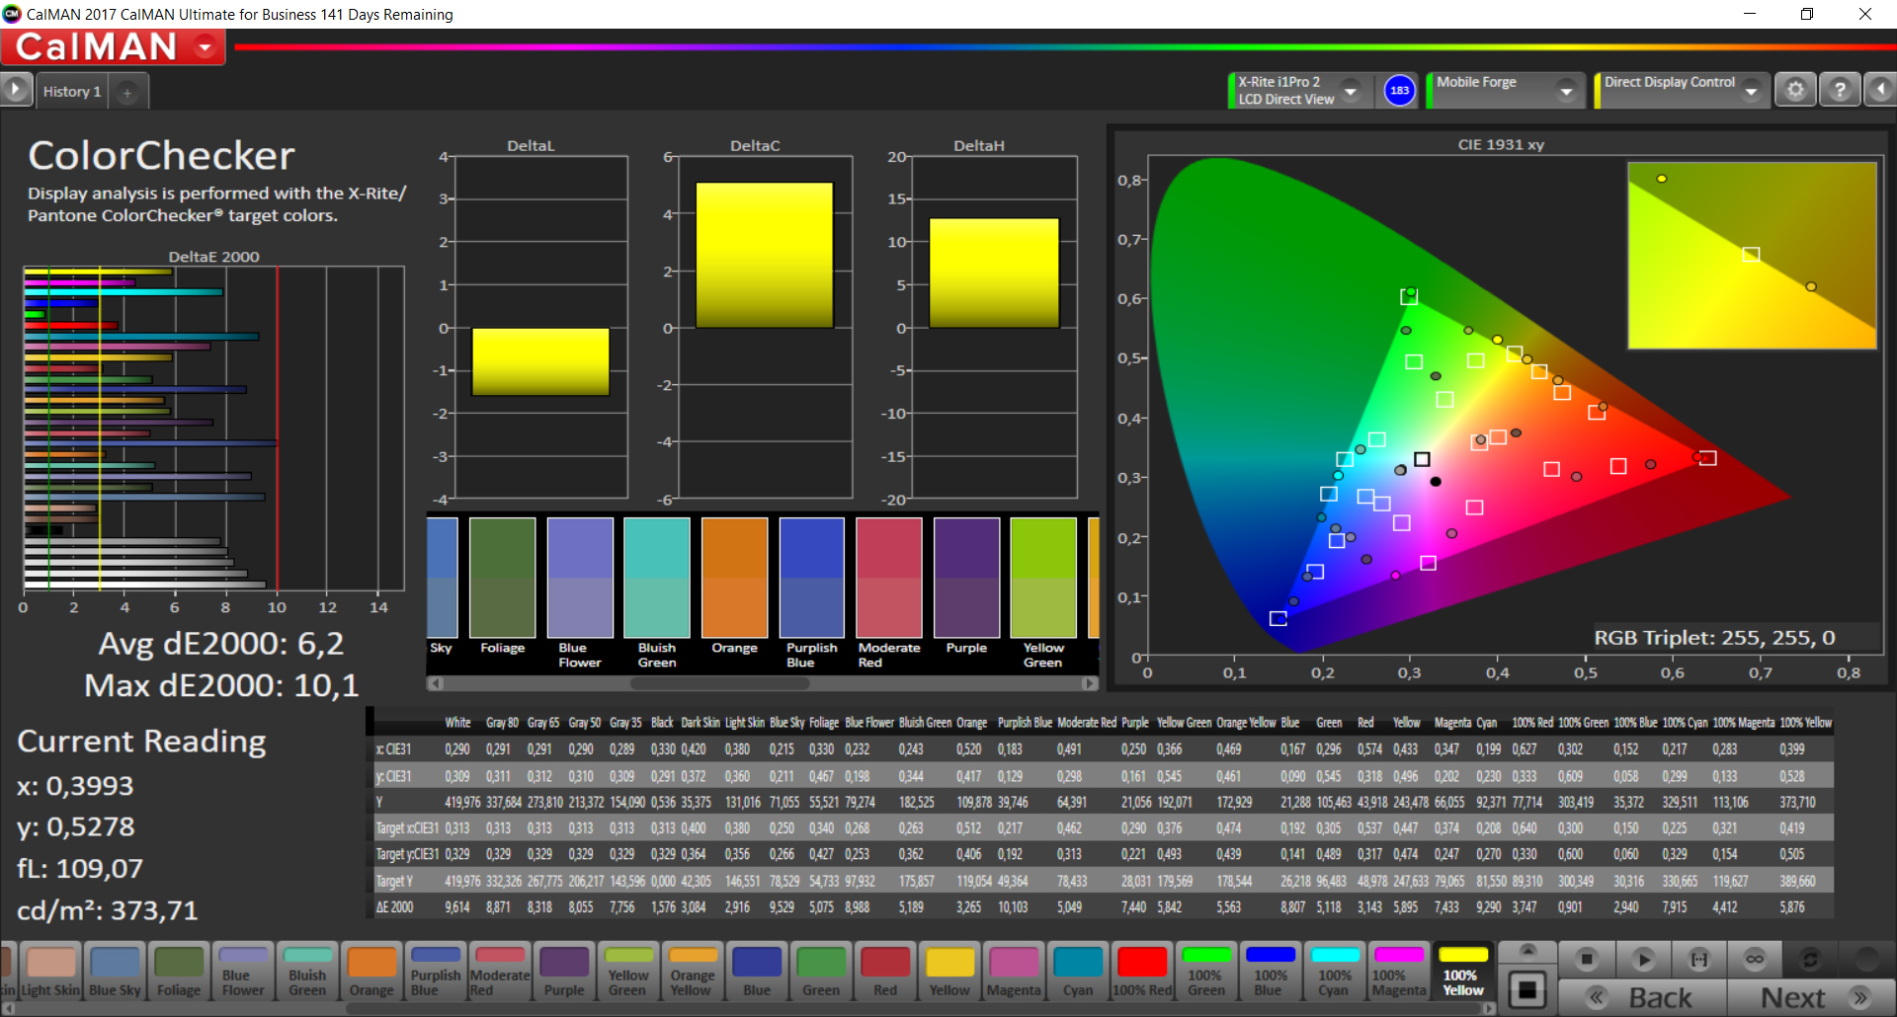Screen dimensions: 1897x1017
Task: Click the read series bracket icon
Action: click(x=1699, y=959)
